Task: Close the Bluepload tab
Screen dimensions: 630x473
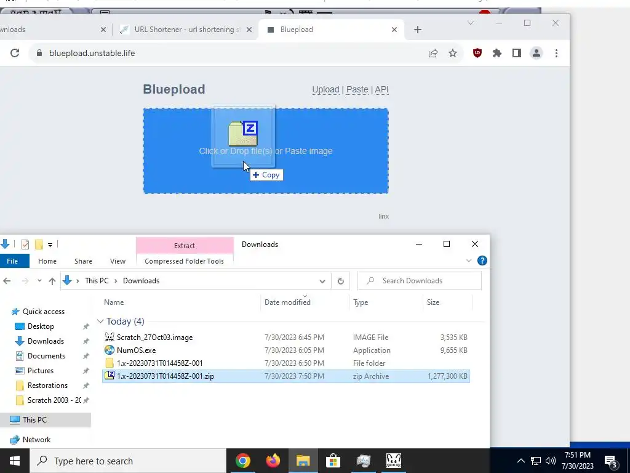Action: [394, 30]
